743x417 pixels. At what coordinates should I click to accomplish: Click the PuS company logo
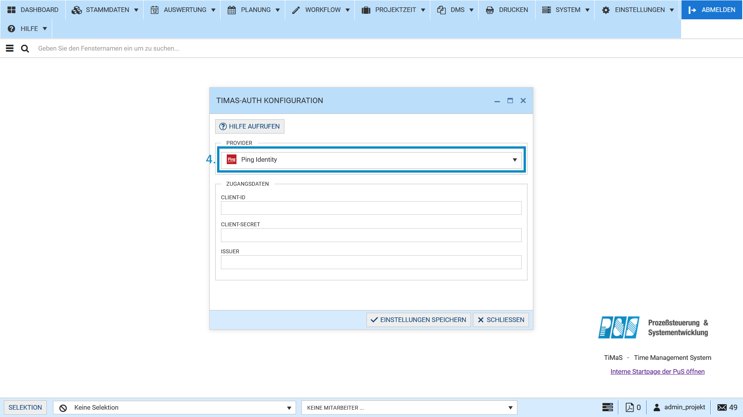tap(619, 327)
